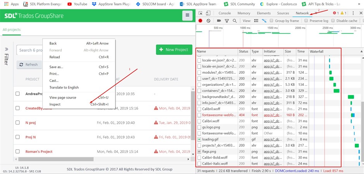
Task: Click the app.js initiator link of gs.logo.png
Action: click(x=273, y=127)
